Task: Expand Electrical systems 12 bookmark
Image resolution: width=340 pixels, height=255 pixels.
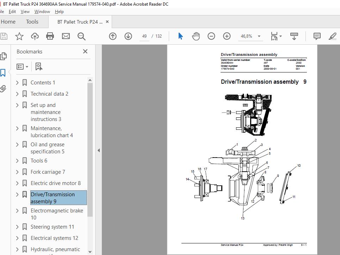Action: pyautogui.click(x=17, y=238)
